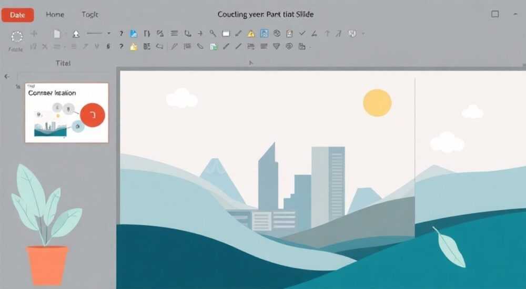The height and width of the screenshot is (289, 526).
Task: Click the slanted arrow beside the straight up arrow
Action: point(339,33)
